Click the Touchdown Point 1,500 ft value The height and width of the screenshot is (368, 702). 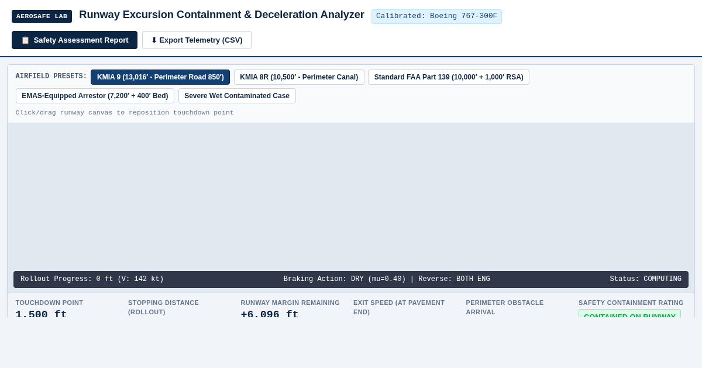click(x=42, y=314)
